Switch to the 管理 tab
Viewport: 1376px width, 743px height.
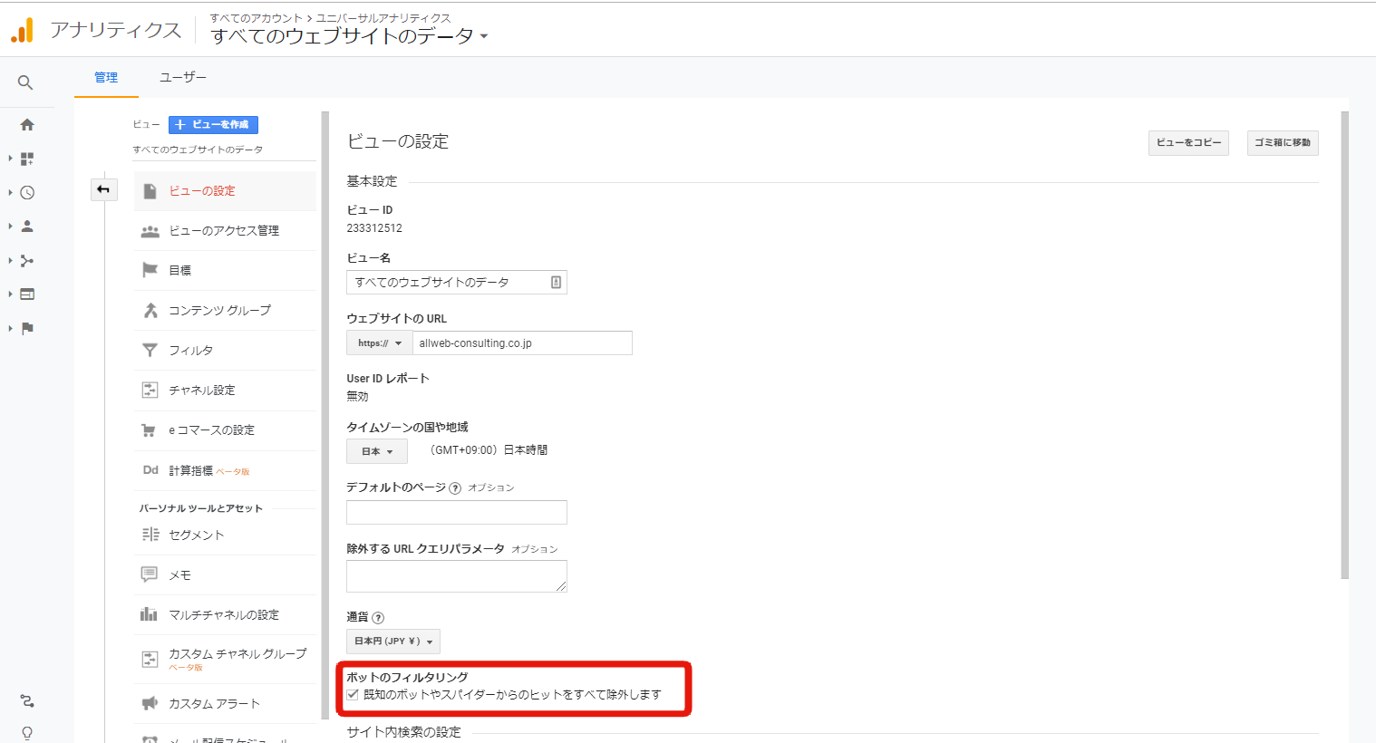[106, 78]
